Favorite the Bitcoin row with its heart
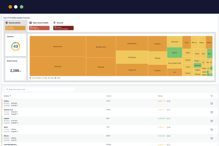219x146 pixels. (211, 138)
